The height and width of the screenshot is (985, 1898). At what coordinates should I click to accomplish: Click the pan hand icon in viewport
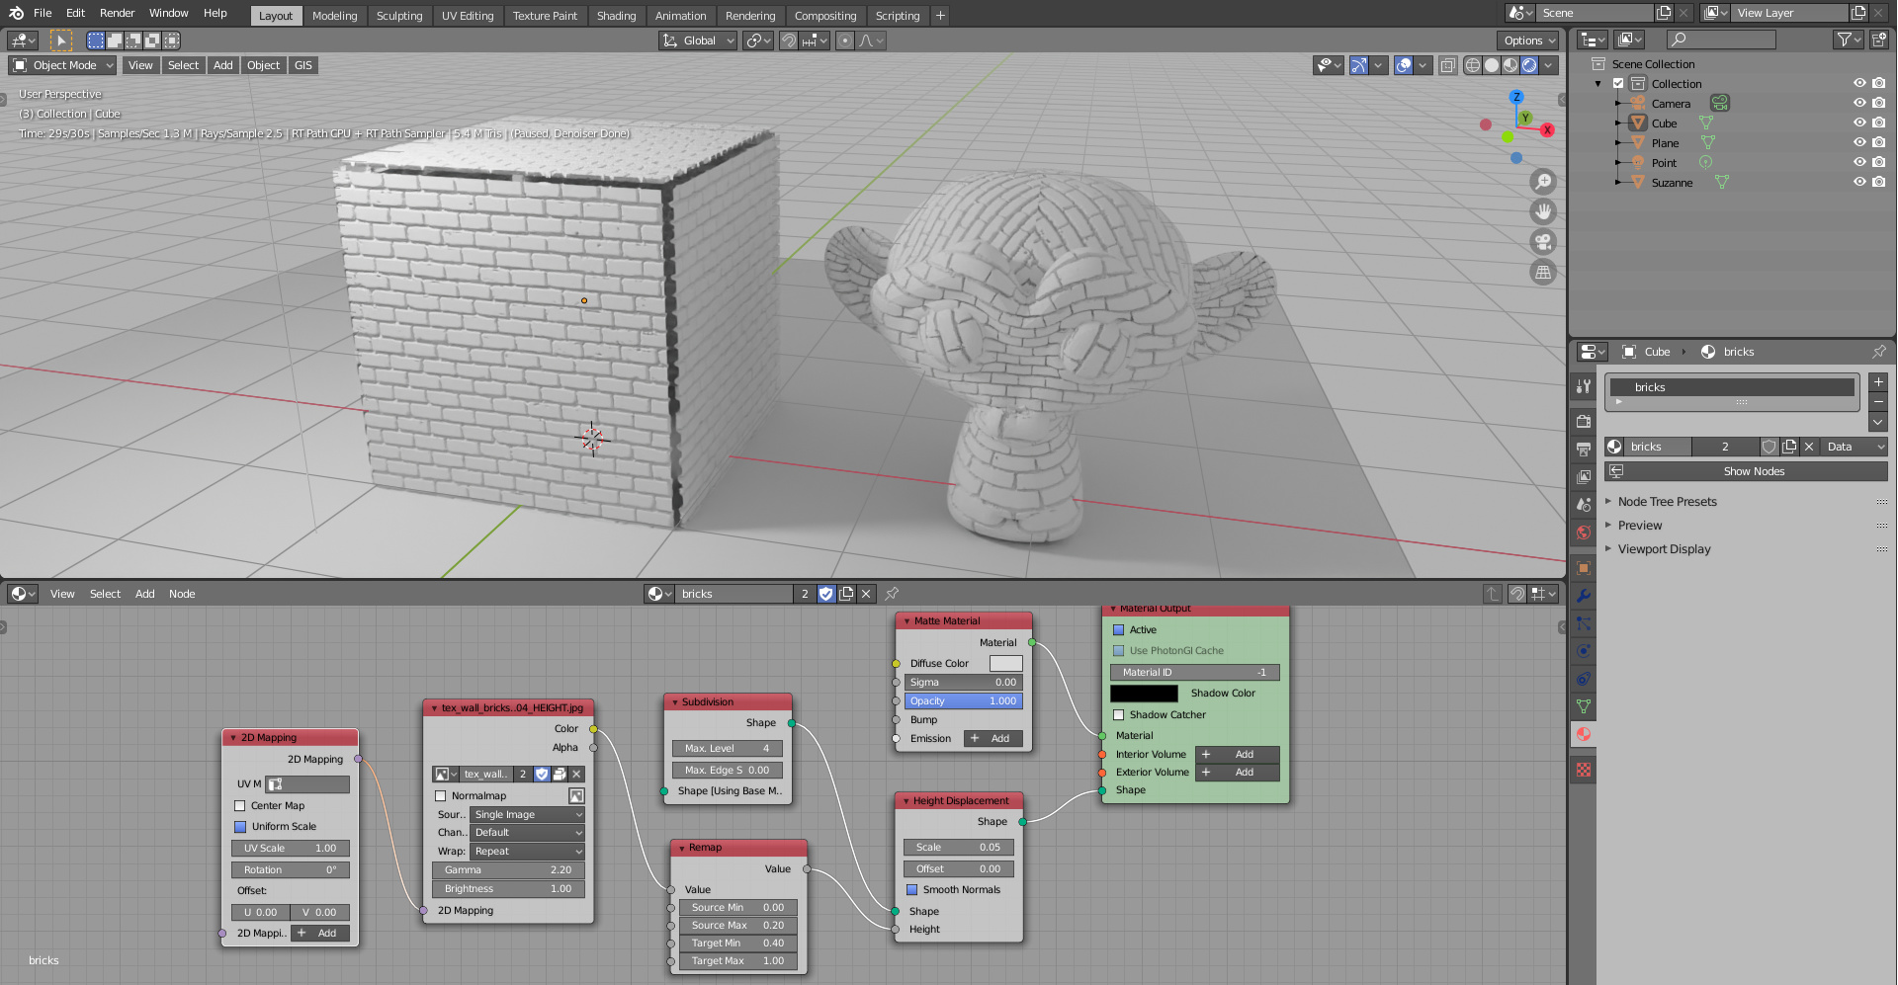click(1542, 211)
